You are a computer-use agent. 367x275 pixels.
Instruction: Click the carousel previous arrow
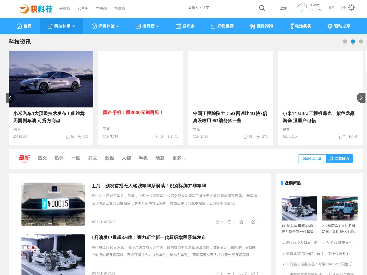point(10,98)
